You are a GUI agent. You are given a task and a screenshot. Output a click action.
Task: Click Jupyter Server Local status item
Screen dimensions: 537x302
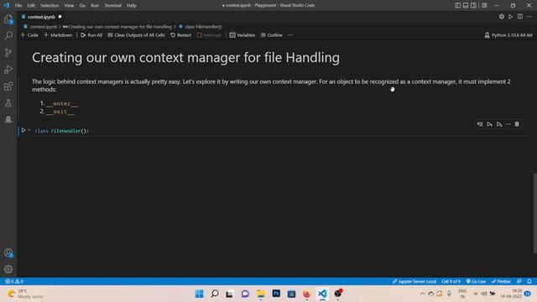414,282
